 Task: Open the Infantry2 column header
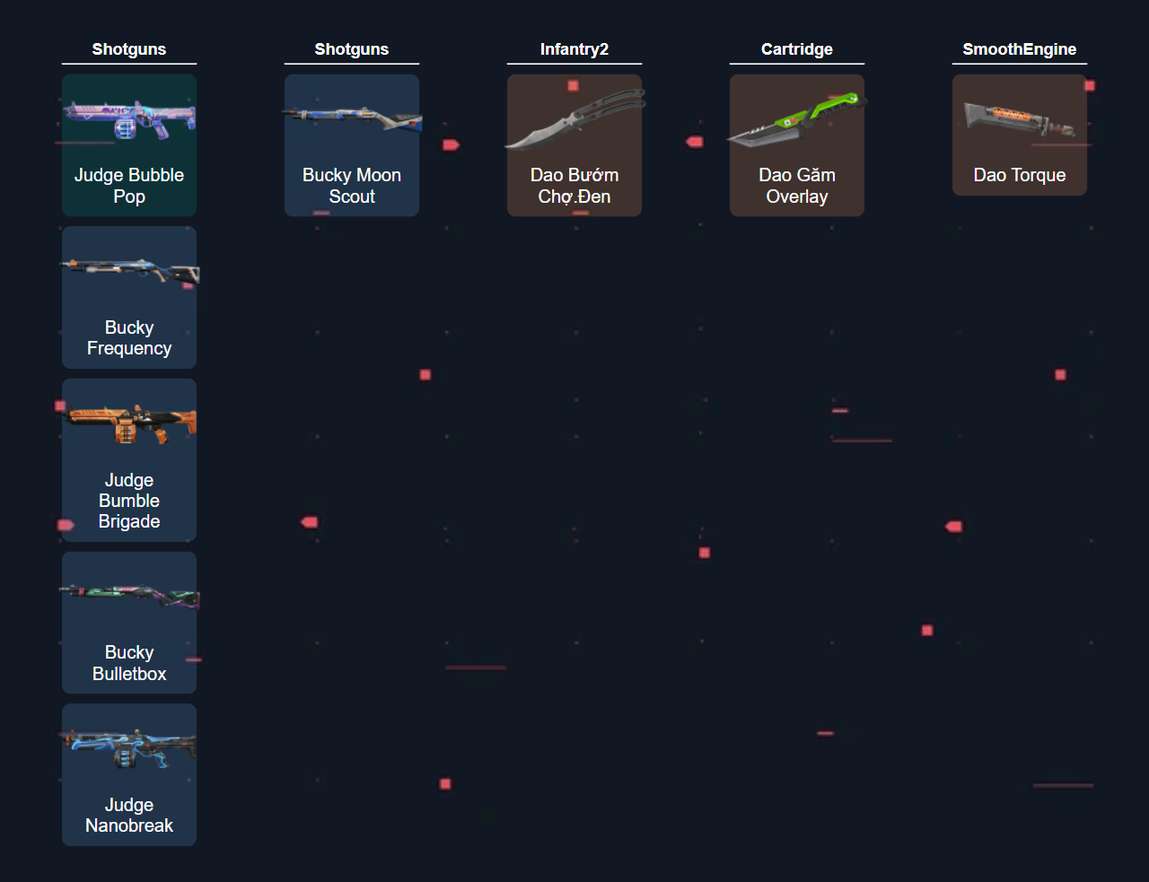pyautogui.click(x=574, y=49)
